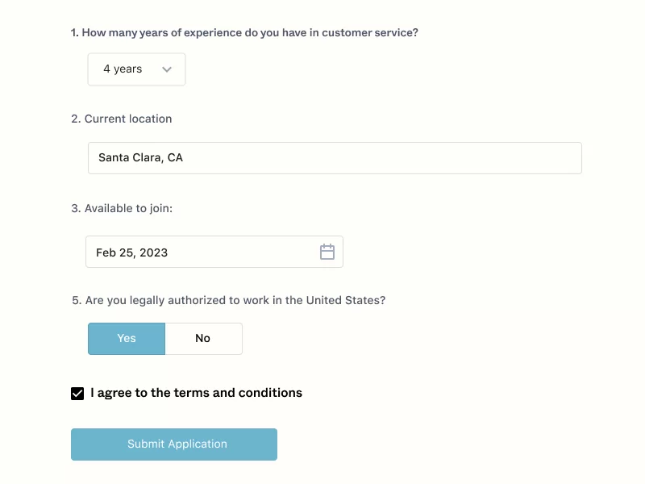The height and width of the screenshot is (484, 645).
Task: Click the "Santa Clara, CA" text
Action: tap(140, 158)
